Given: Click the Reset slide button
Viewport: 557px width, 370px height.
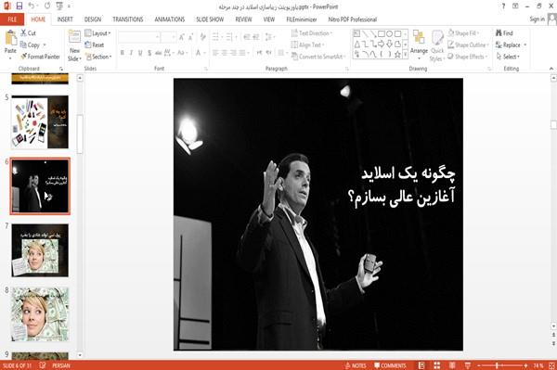Looking at the screenshot, I should [95, 45].
